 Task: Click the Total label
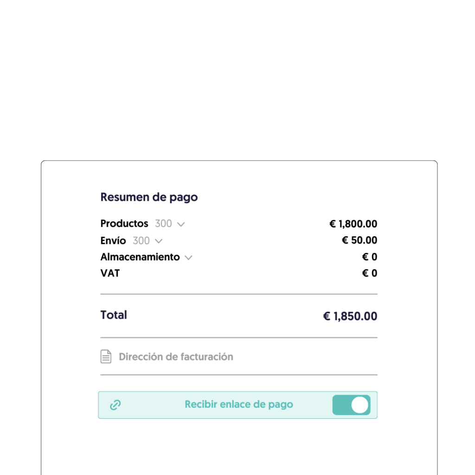click(114, 315)
